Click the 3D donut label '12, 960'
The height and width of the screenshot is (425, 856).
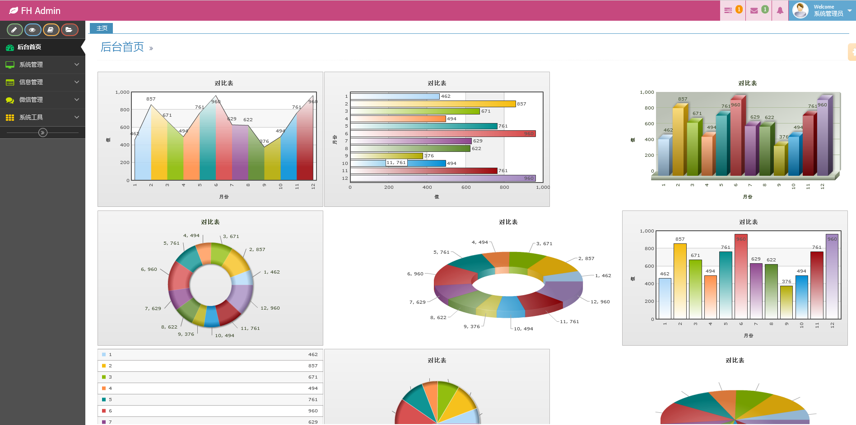pyautogui.click(x=600, y=302)
